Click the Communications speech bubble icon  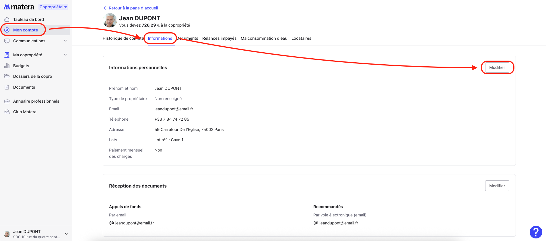coord(7,41)
